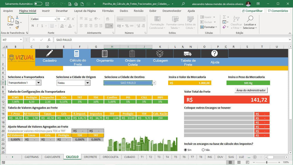Open the SAO PAULO destination dropdown arrow

tap(154, 83)
